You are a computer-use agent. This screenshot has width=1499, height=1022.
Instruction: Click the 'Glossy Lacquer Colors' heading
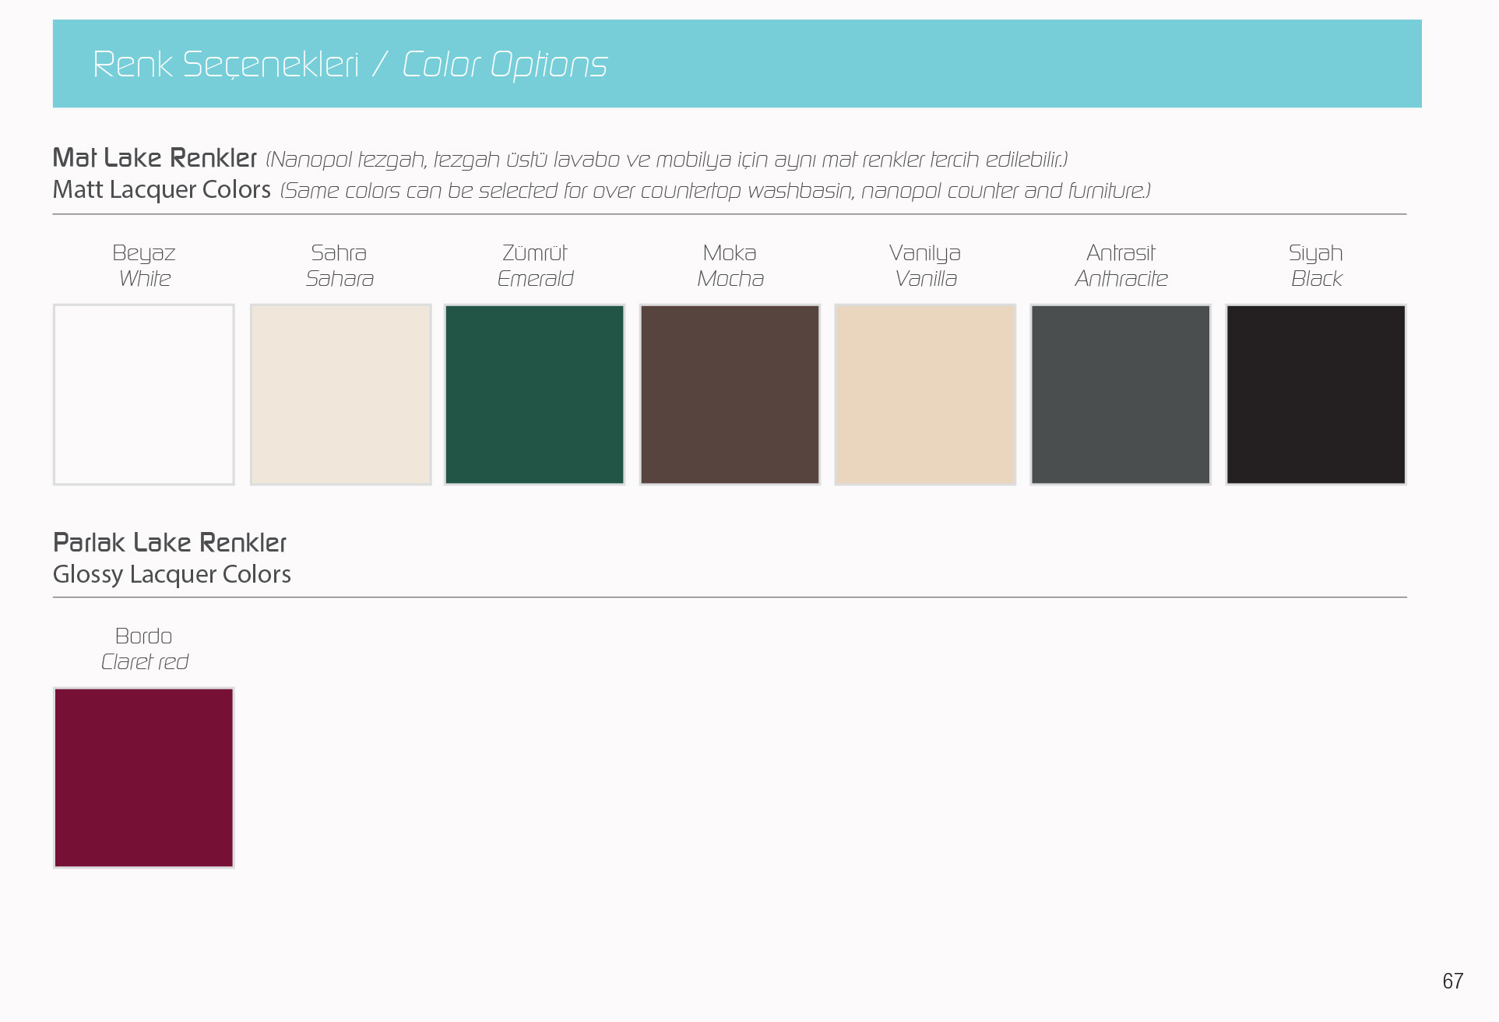[172, 574]
